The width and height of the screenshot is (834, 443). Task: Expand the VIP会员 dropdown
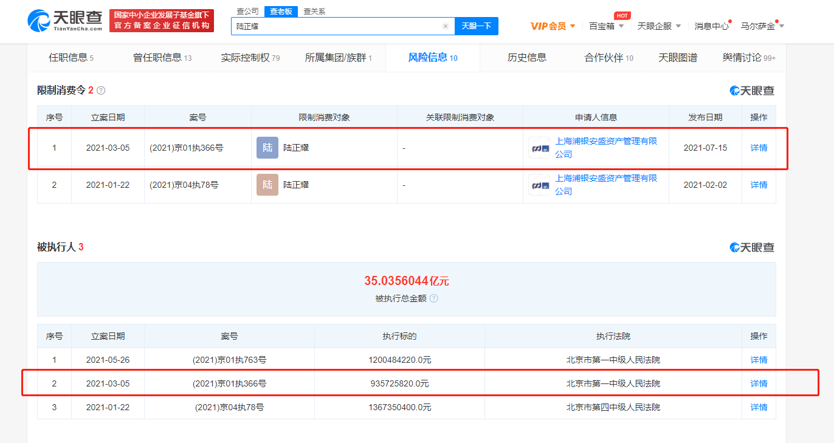pyautogui.click(x=552, y=25)
